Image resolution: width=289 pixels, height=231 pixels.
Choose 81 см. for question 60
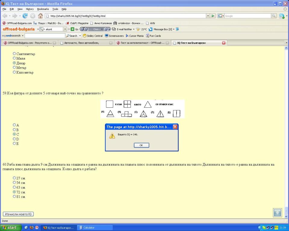pos(14,196)
